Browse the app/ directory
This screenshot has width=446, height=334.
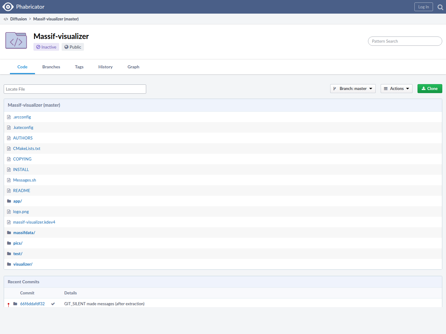[18, 201]
